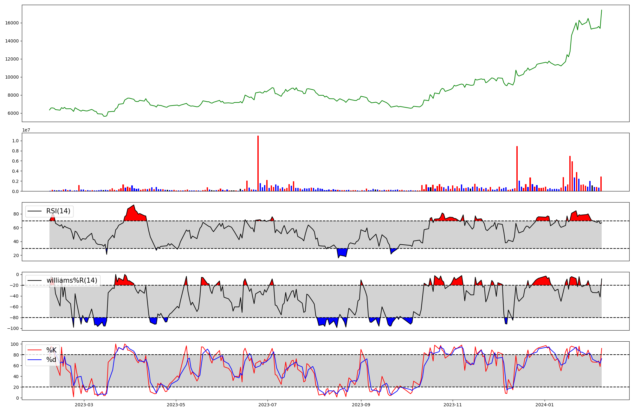Click the williams%R(14) legend label
Image resolution: width=634 pixels, height=412 pixels.
[72, 280]
